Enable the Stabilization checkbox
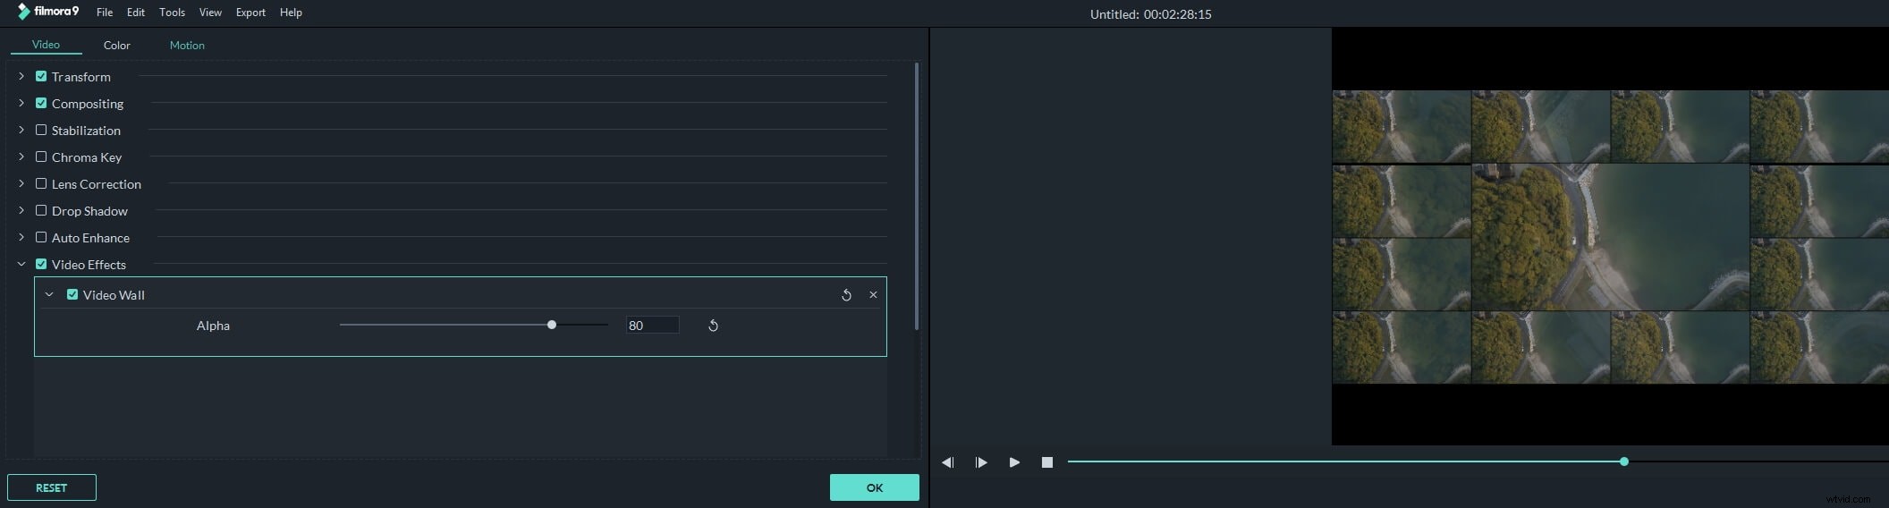Screen dimensions: 1889x508 click(x=41, y=131)
